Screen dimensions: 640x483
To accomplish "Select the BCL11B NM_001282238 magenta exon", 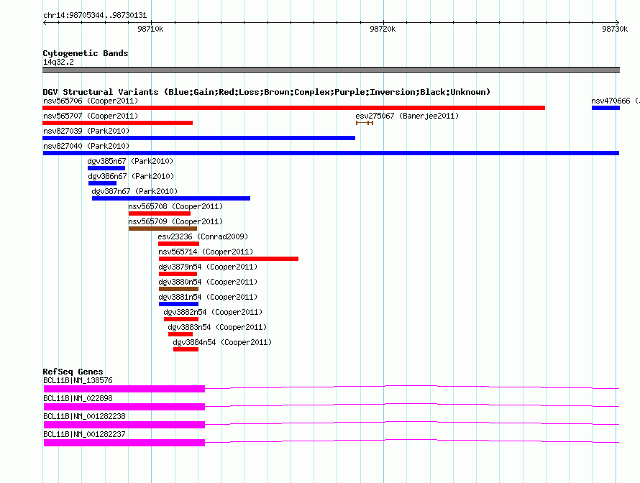I will 124,425.
